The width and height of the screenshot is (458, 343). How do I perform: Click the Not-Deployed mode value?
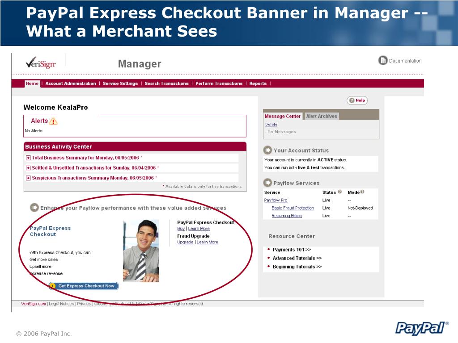[360, 208]
